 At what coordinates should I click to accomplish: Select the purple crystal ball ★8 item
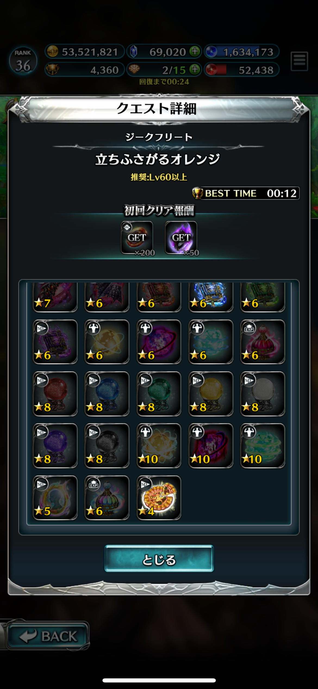pos(55,446)
